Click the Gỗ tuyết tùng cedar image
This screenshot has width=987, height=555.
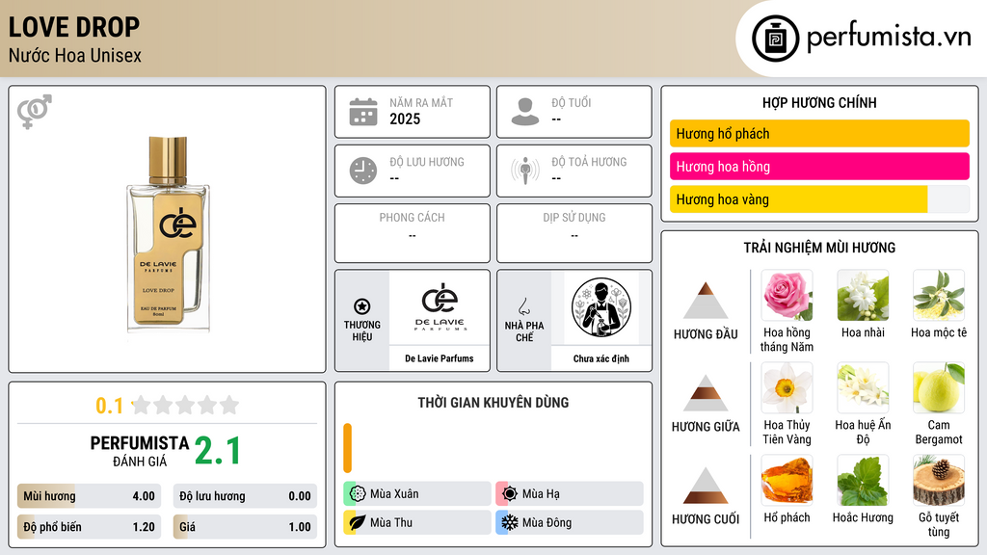[939, 481]
